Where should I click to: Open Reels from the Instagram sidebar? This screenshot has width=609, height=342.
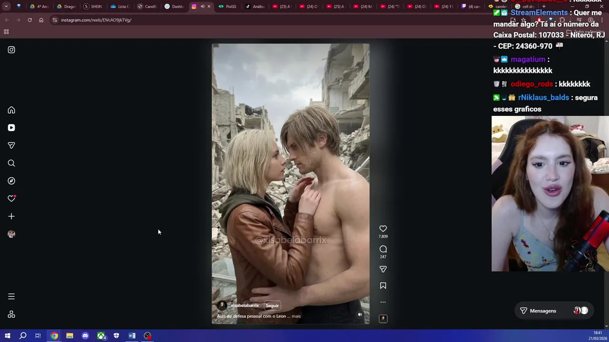(11, 128)
